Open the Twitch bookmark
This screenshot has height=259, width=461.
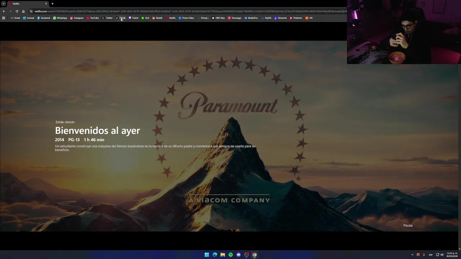[133, 18]
